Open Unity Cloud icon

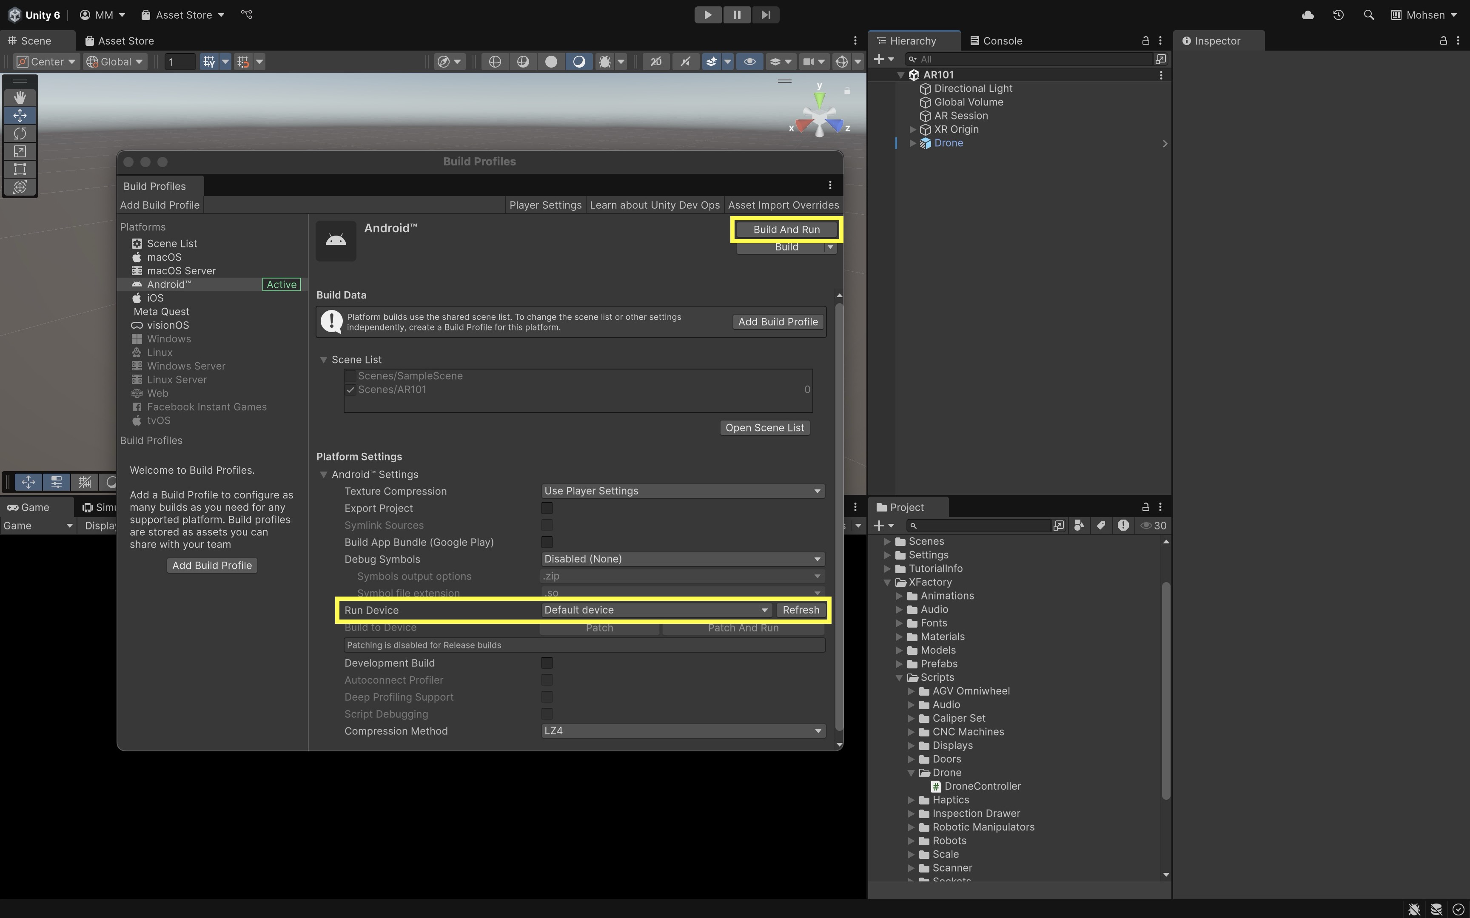[x=1308, y=14]
